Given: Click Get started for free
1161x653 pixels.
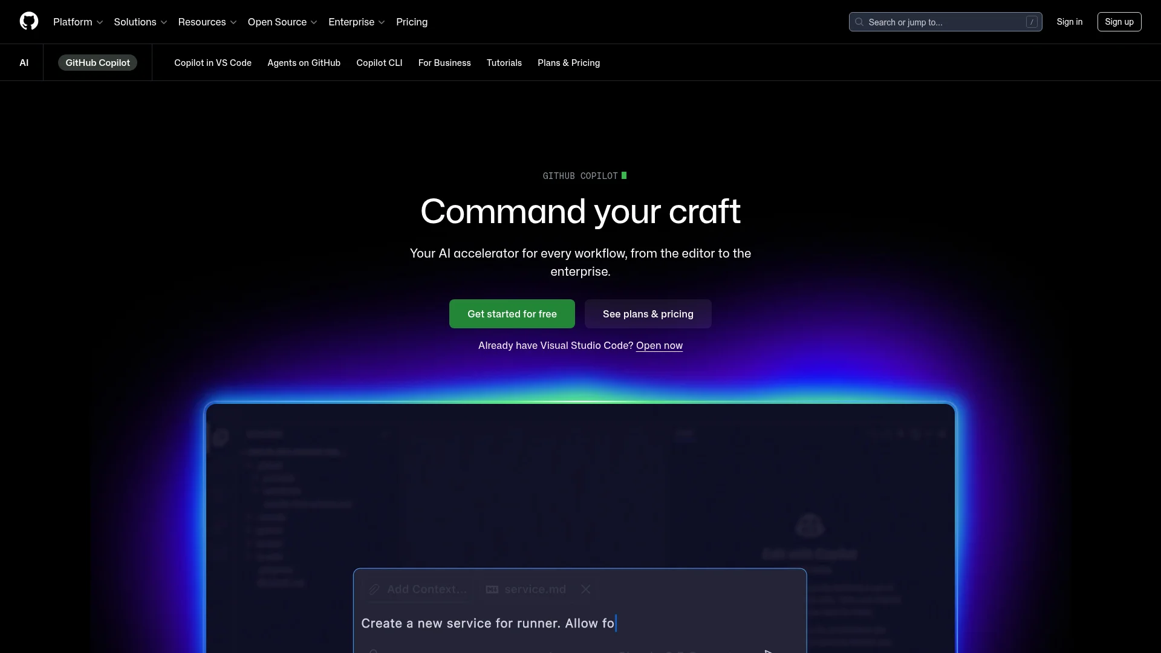Looking at the screenshot, I should (512, 314).
